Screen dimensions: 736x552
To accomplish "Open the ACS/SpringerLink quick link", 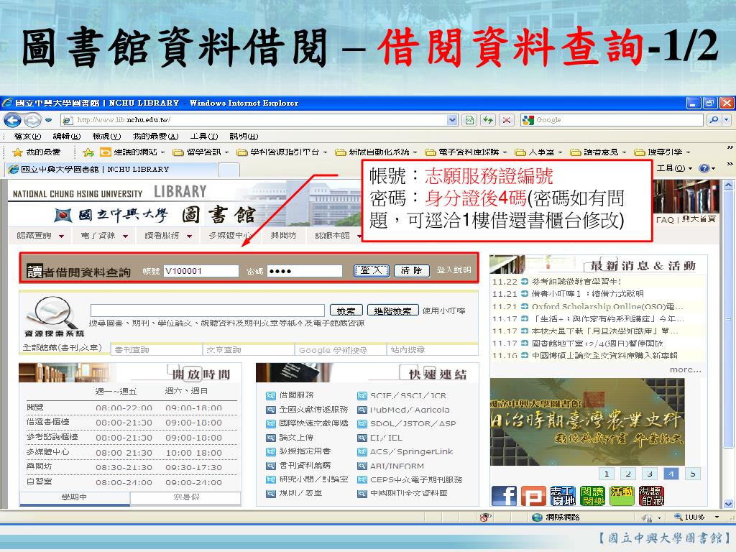I will [x=412, y=451].
